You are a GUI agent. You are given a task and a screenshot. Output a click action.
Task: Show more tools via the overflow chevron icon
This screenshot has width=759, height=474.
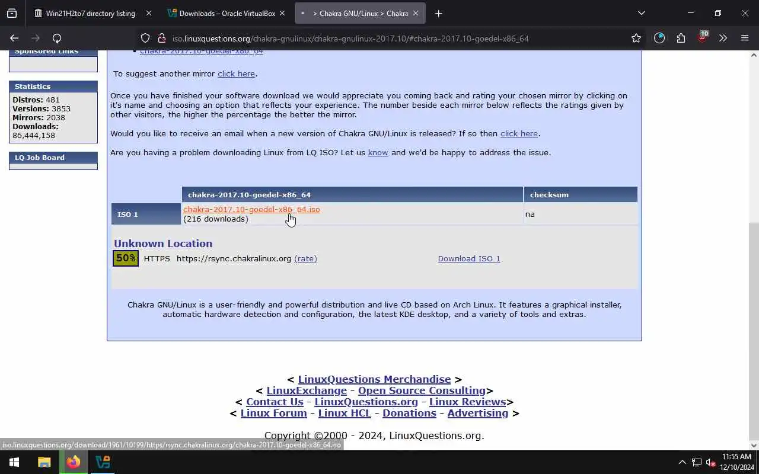coord(723,38)
